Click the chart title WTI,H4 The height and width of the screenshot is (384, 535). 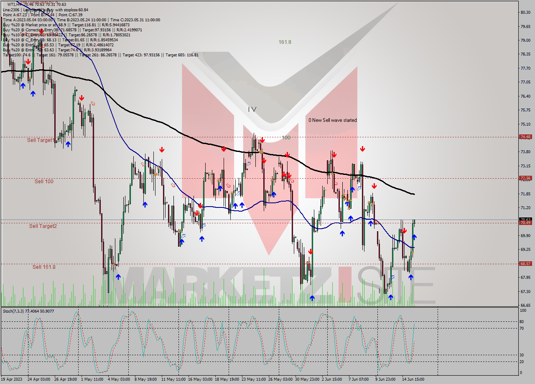pos(15,5)
